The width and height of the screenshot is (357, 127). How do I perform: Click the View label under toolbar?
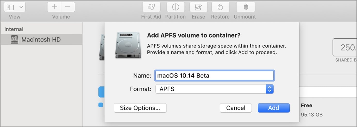14,17
